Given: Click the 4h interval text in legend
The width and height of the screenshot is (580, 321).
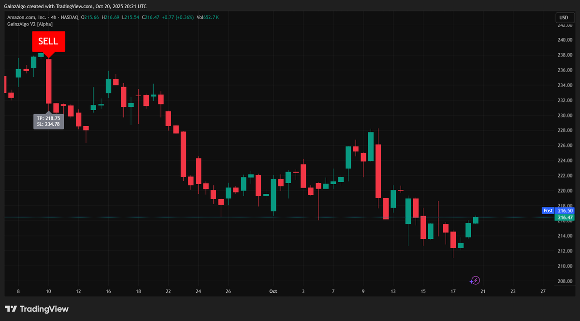Looking at the screenshot, I should point(54,17).
